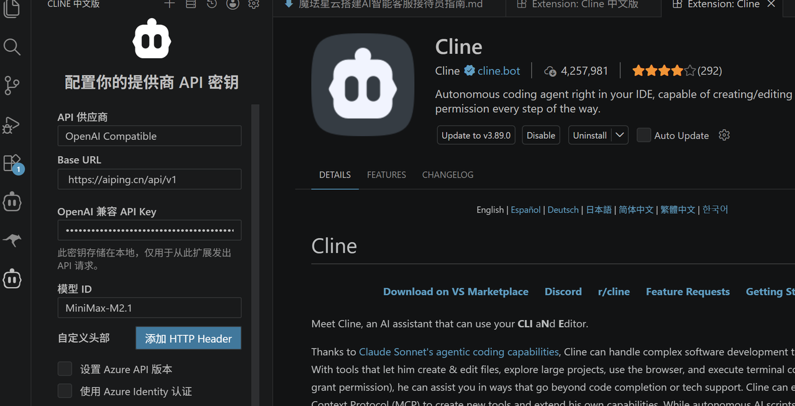Open the r/cline link
The width and height of the screenshot is (795, 406).
pos(614,291)
